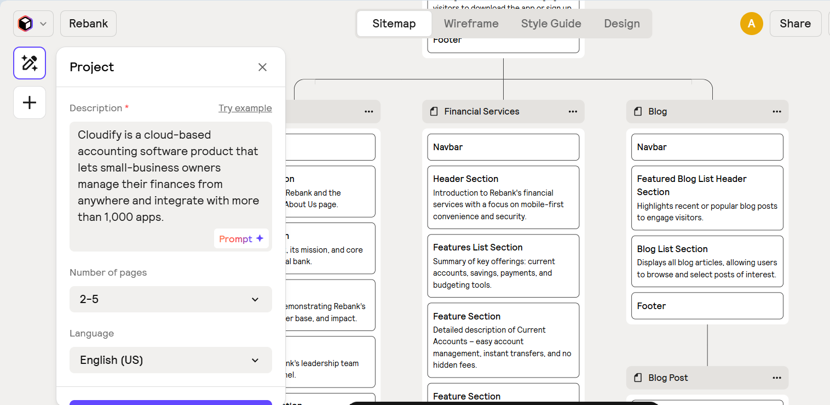
Task: Click the Prompt enhance button
Action: (x=241, y=239)
